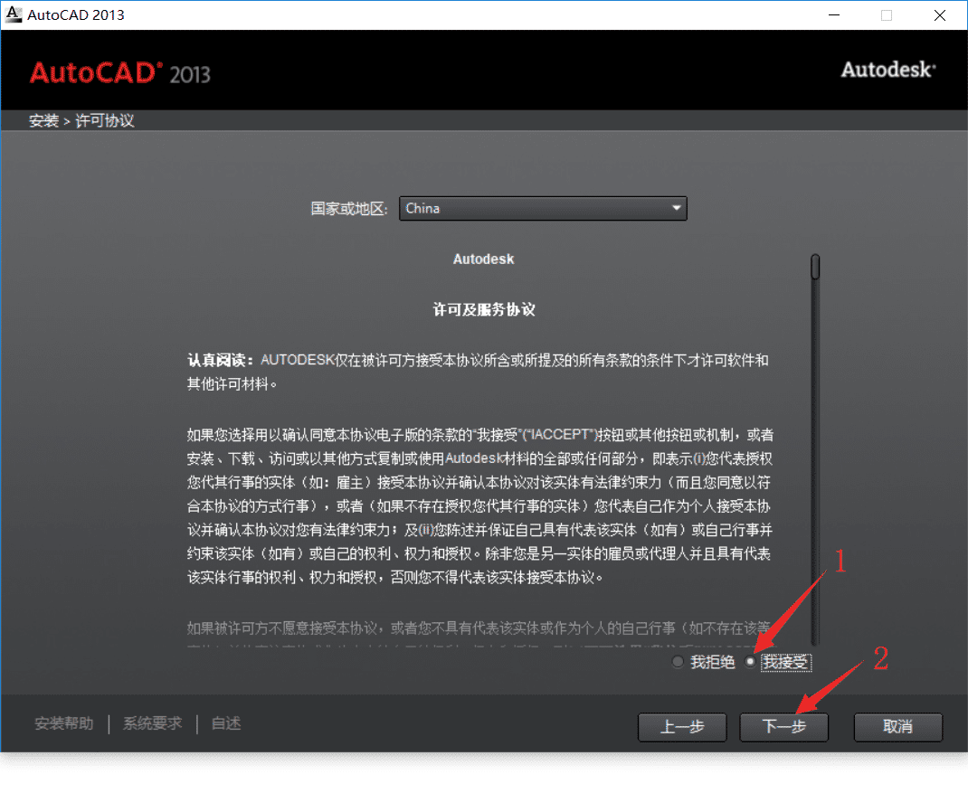Viewport: 968px width, 812px height.
Task: Open the 自述 readme link
Action: (x=225, y=723)
